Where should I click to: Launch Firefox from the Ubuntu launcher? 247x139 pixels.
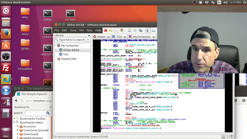(x=6, y=34)
